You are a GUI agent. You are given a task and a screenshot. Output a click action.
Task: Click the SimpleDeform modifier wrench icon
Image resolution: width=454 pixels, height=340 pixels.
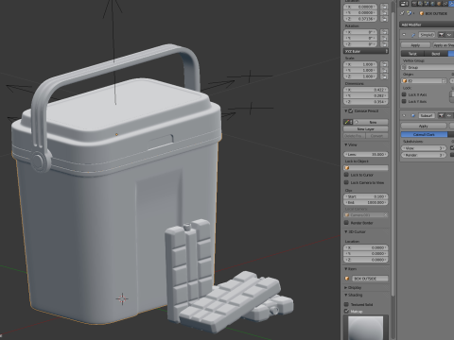point(413,35)
